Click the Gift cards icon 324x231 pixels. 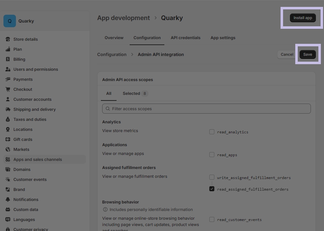point(8,139)
